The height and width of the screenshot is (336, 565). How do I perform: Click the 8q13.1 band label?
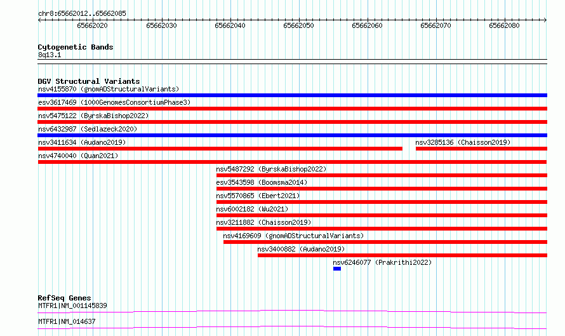tap(50, 55)
